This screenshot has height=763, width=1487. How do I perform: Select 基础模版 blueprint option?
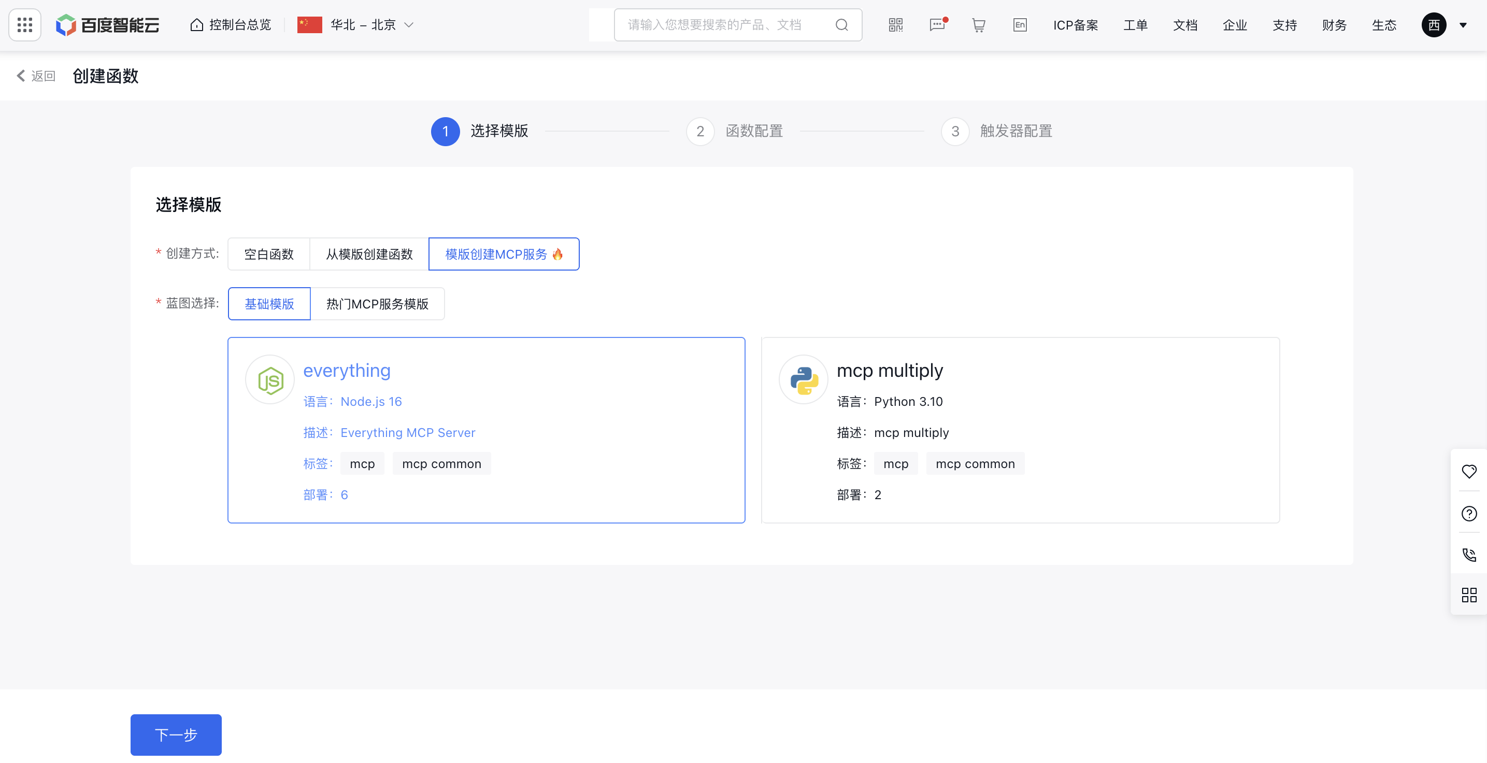click(x=269, y=304)
